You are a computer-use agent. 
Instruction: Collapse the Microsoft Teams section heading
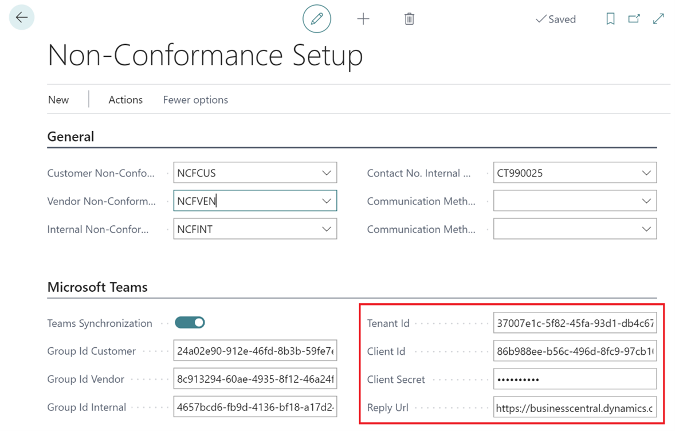[97, 287]
